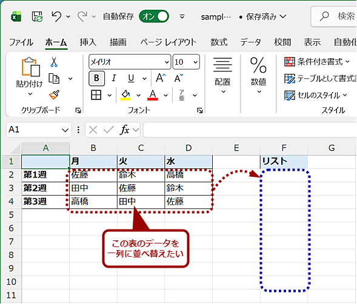
Task: Click the Increase Font Size icon
Action: click(x=161, y=78)
